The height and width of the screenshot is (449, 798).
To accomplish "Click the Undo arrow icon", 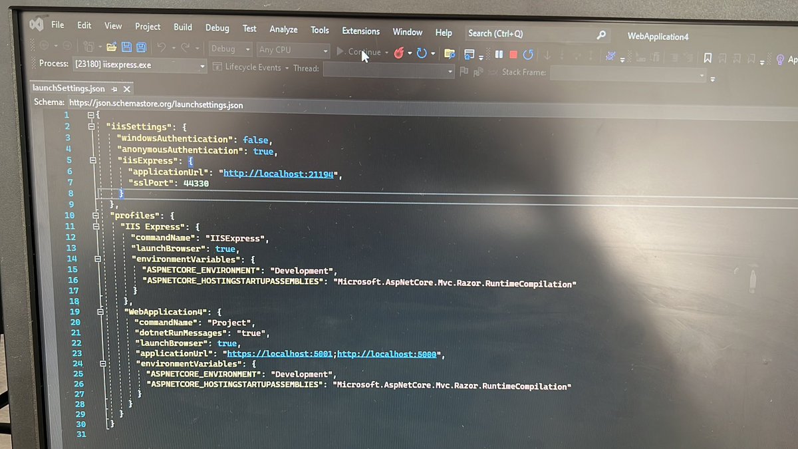I will tap(161, 48).
